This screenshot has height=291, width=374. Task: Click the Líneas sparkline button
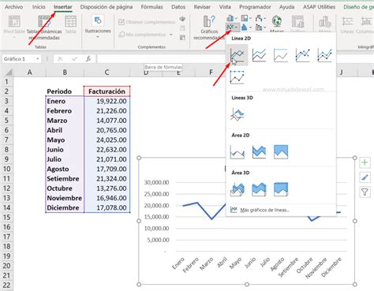click(347, 25)
